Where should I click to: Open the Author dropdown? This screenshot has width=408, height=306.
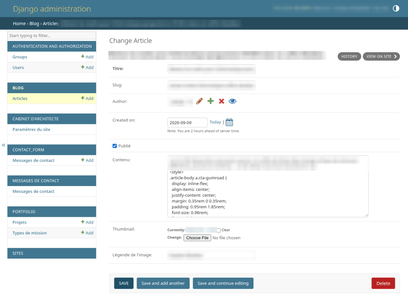tap(180, 102)
